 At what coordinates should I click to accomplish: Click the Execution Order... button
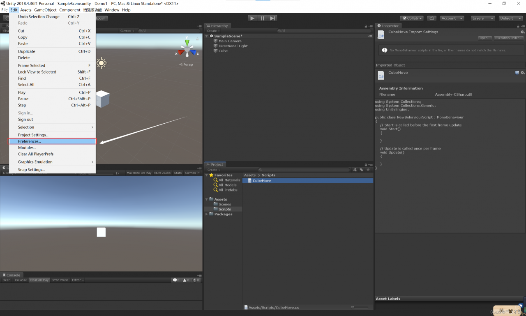tap(508, 38)
